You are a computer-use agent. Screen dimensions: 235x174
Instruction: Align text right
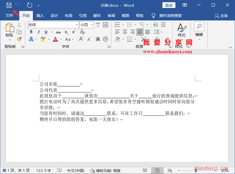click(132, 32)
